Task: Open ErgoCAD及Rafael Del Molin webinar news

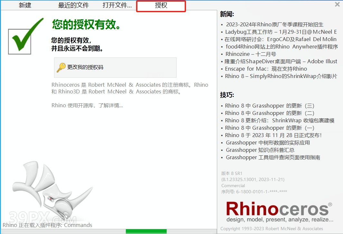Action: [x=281, y=39]
